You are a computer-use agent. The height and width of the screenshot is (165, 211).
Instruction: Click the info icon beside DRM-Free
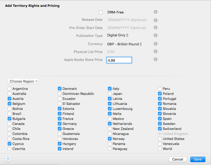tap(155, 12)
